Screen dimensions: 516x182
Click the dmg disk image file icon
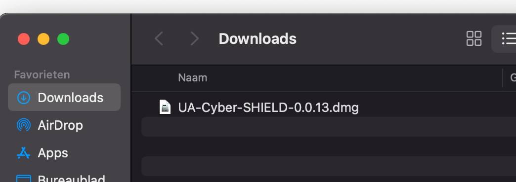tap(165, 107)
